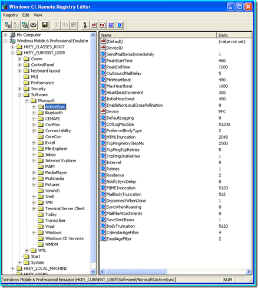Collapse the Software key

(19, 95)
